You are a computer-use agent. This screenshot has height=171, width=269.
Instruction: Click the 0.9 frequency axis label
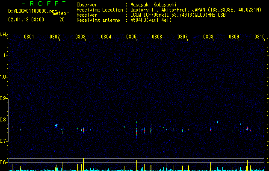pos(3,98)
